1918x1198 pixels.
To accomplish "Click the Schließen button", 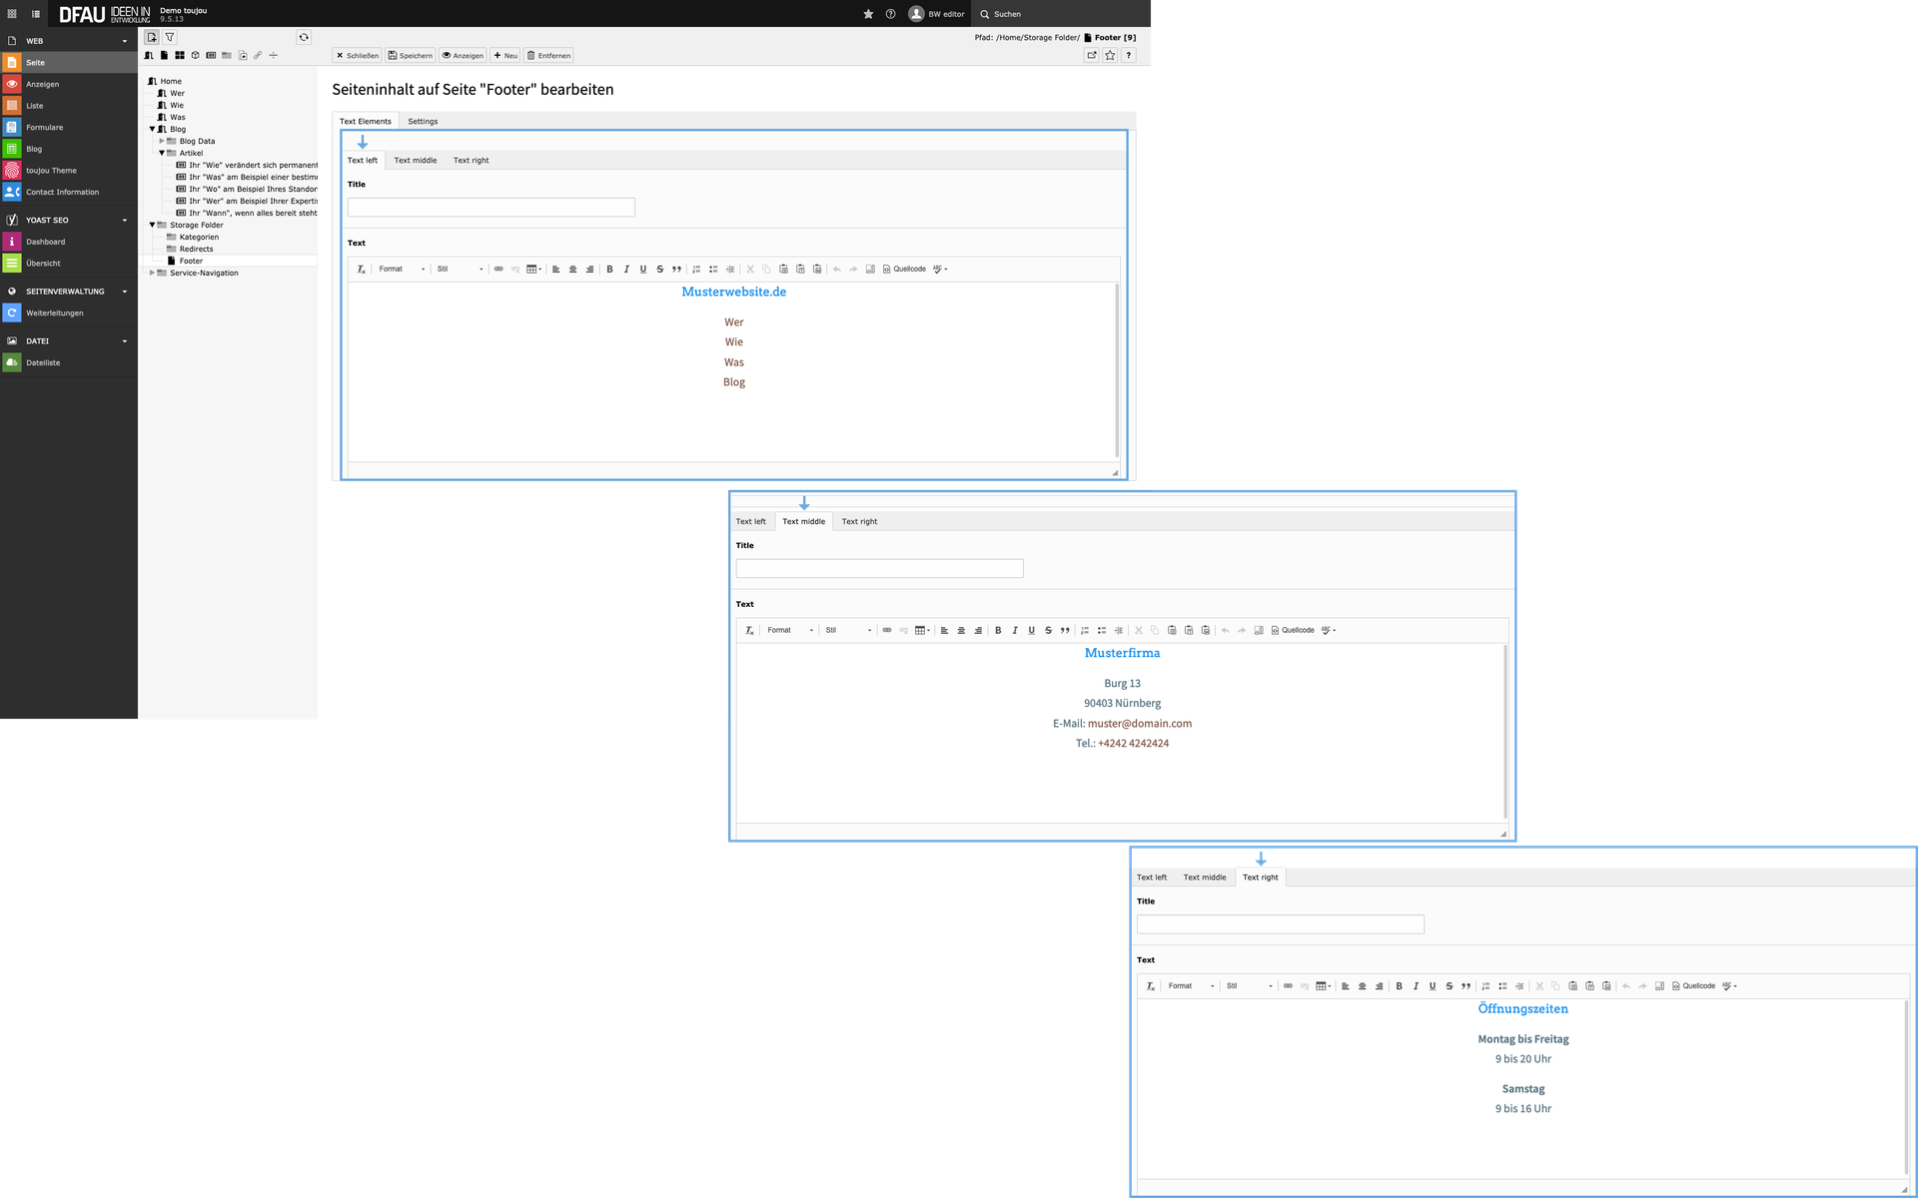I will pos(357,56).
